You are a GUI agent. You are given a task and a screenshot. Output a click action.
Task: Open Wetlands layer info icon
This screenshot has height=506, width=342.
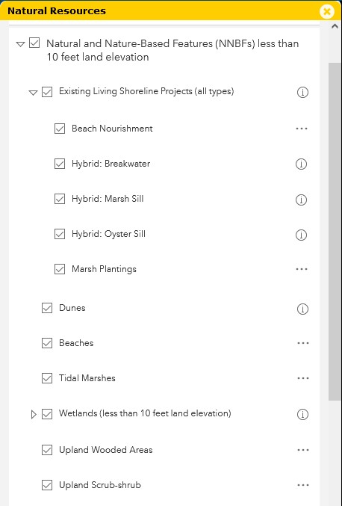coord(302,414)
